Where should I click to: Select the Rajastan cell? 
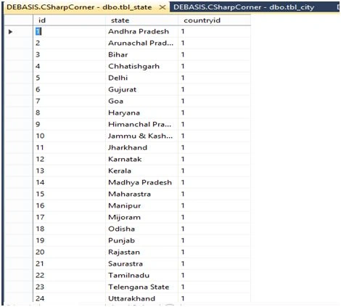[141, 252]
